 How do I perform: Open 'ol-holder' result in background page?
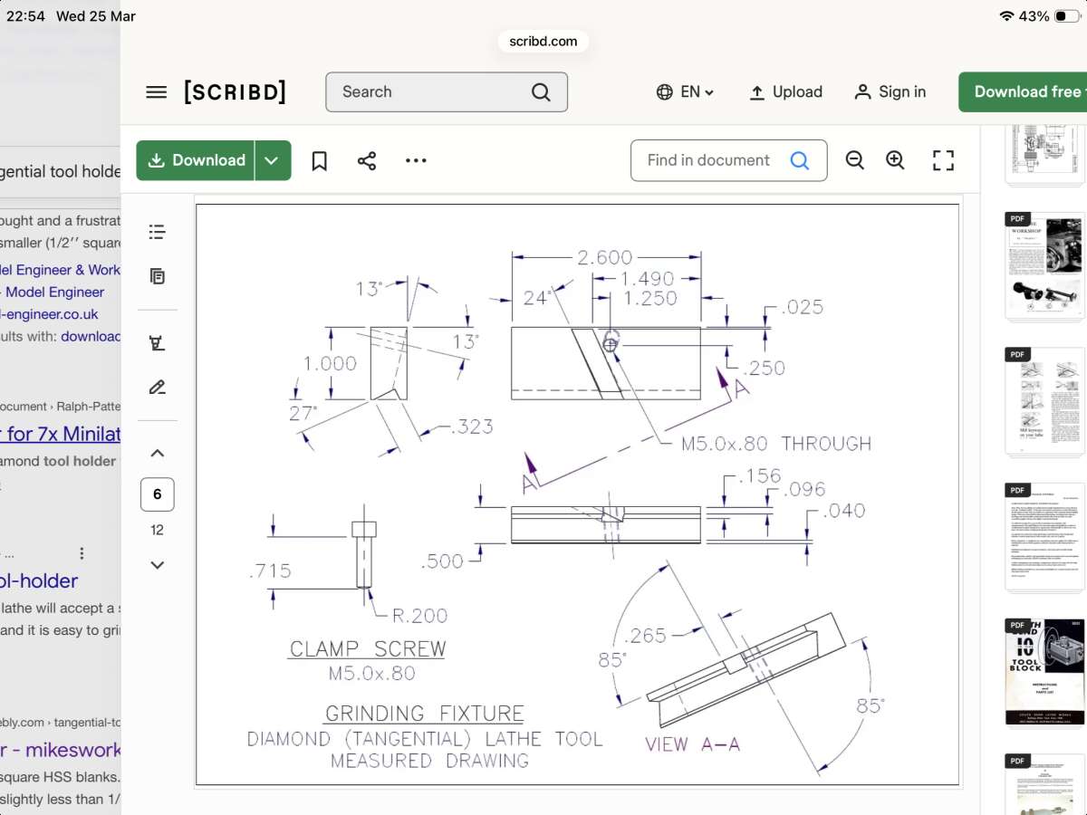pyautogui.click(x=39, y=580)
